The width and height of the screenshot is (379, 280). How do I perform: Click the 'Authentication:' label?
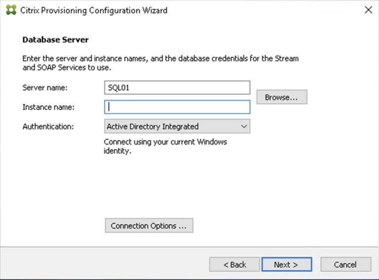pos(48,127)
